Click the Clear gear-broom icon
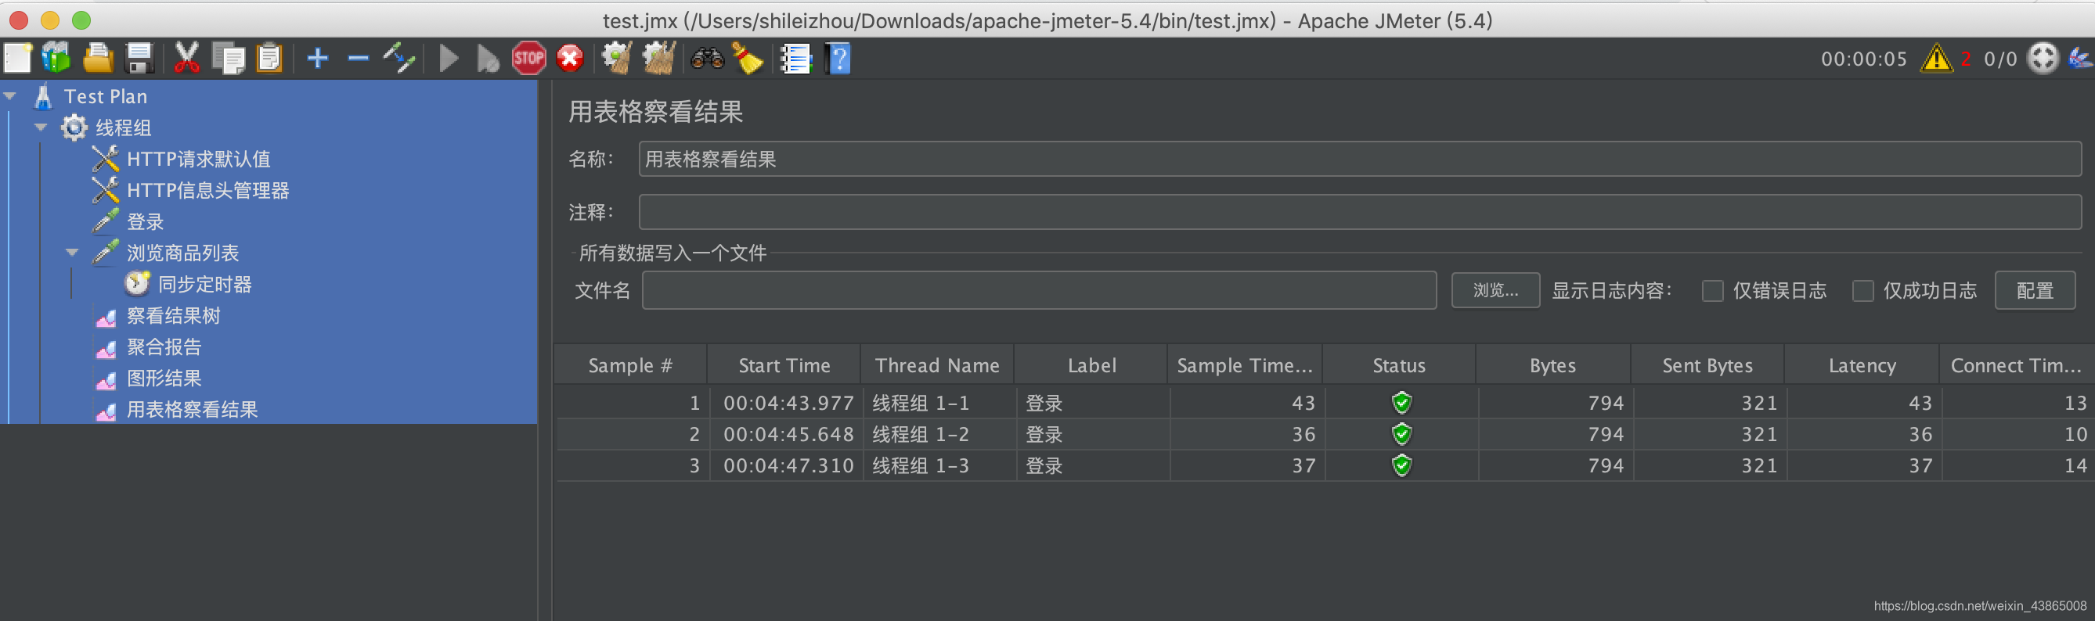The height and width of the screenshot is (621, 2095). click(x=617, y=59)
